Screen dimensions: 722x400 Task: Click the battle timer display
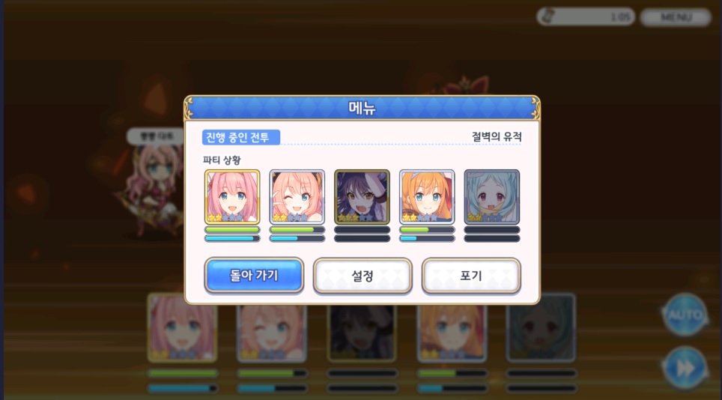click(586, 17)
